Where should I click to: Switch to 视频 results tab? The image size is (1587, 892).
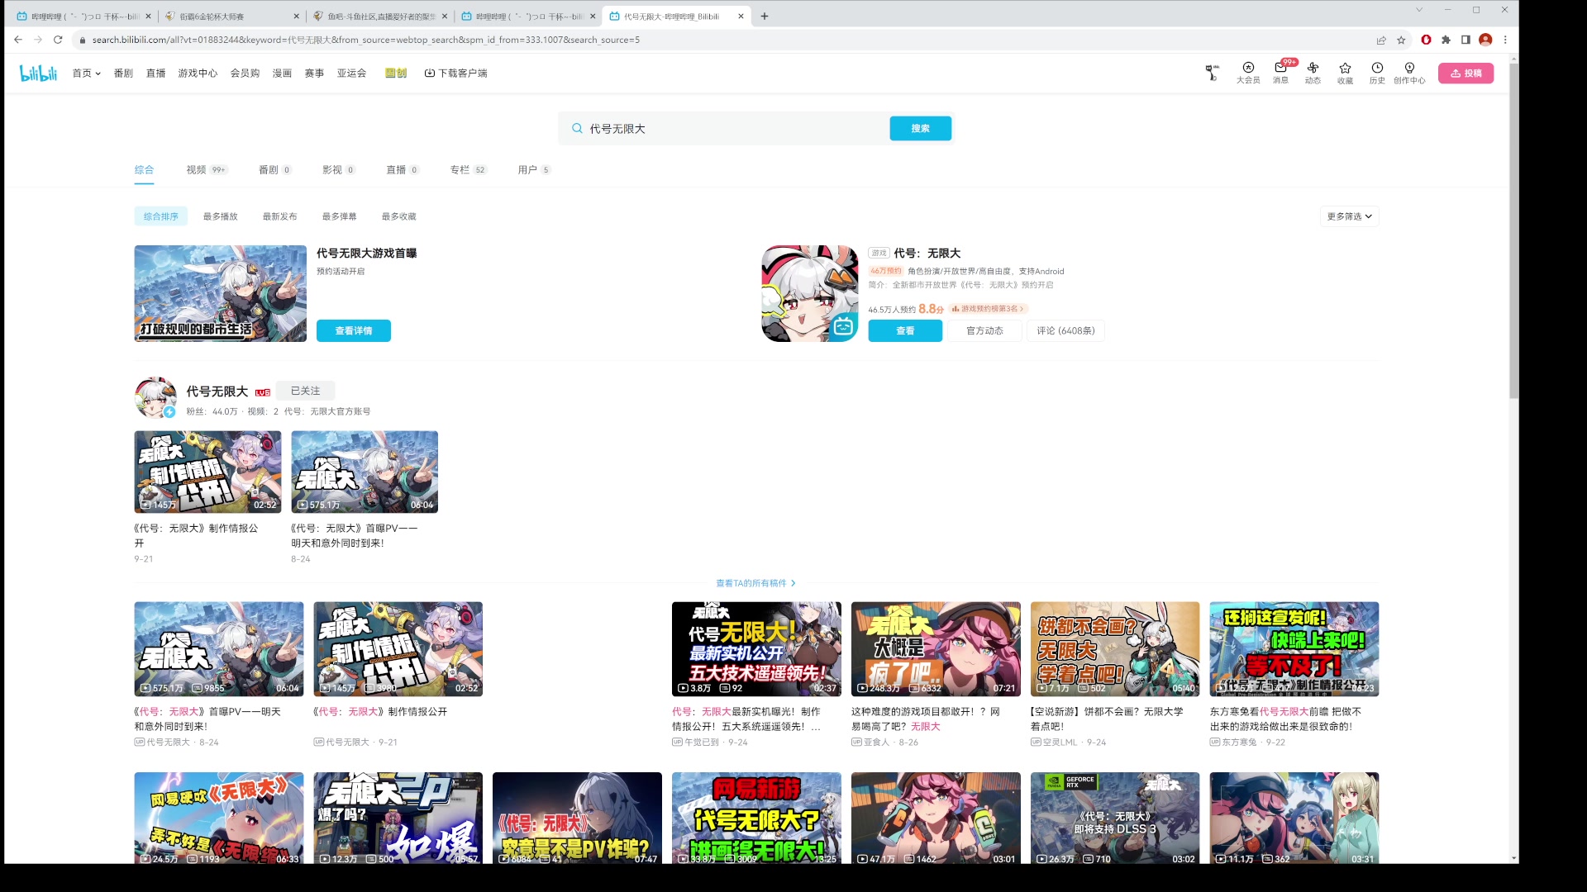[x=207, y=170]
